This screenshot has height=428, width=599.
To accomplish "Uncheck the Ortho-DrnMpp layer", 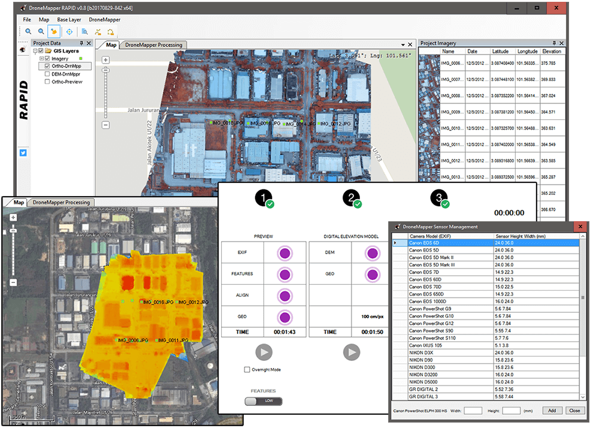I will [47, 66].
